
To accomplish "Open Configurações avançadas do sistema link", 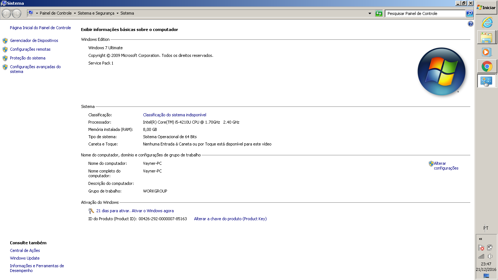I will coord(35,69).
